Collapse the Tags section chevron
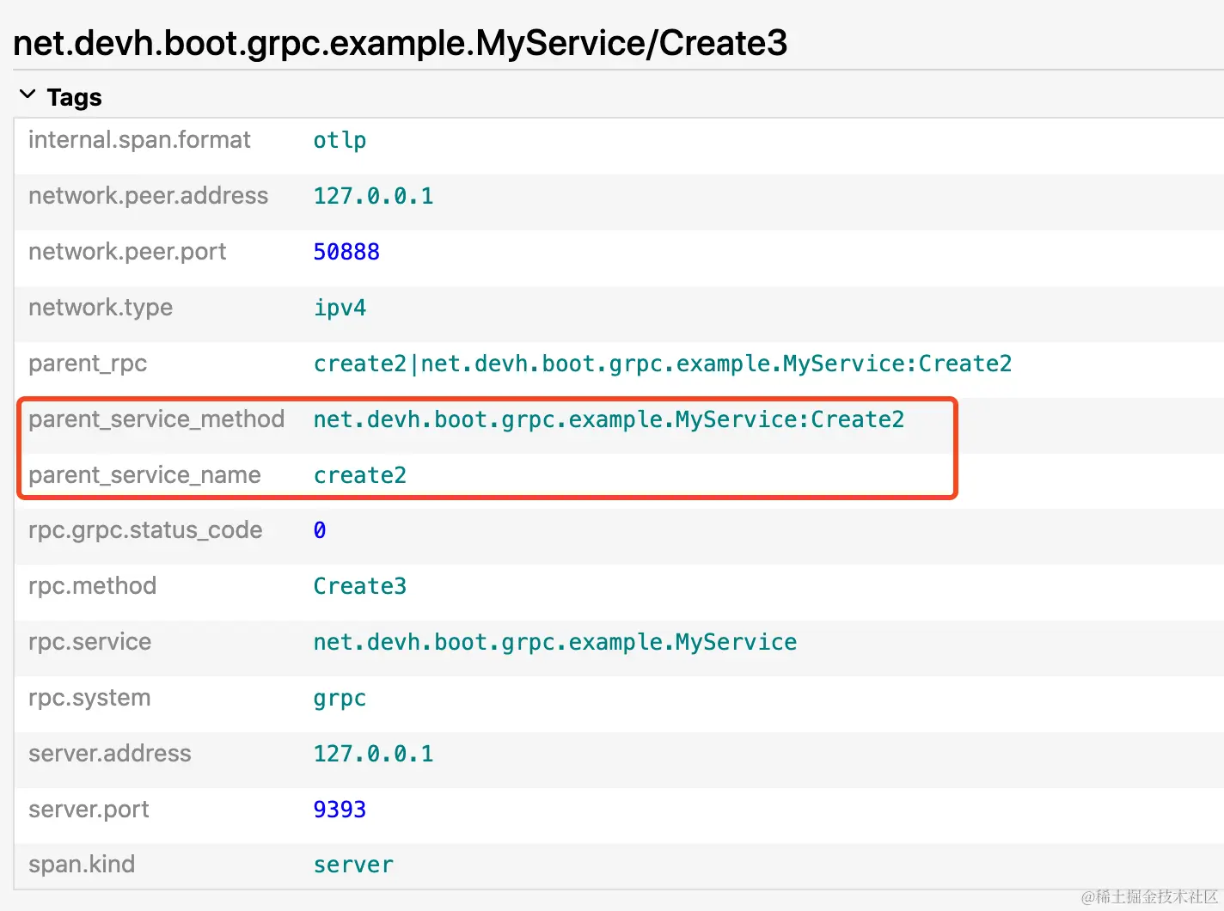 pyautogui.click(x=28, y=95)
